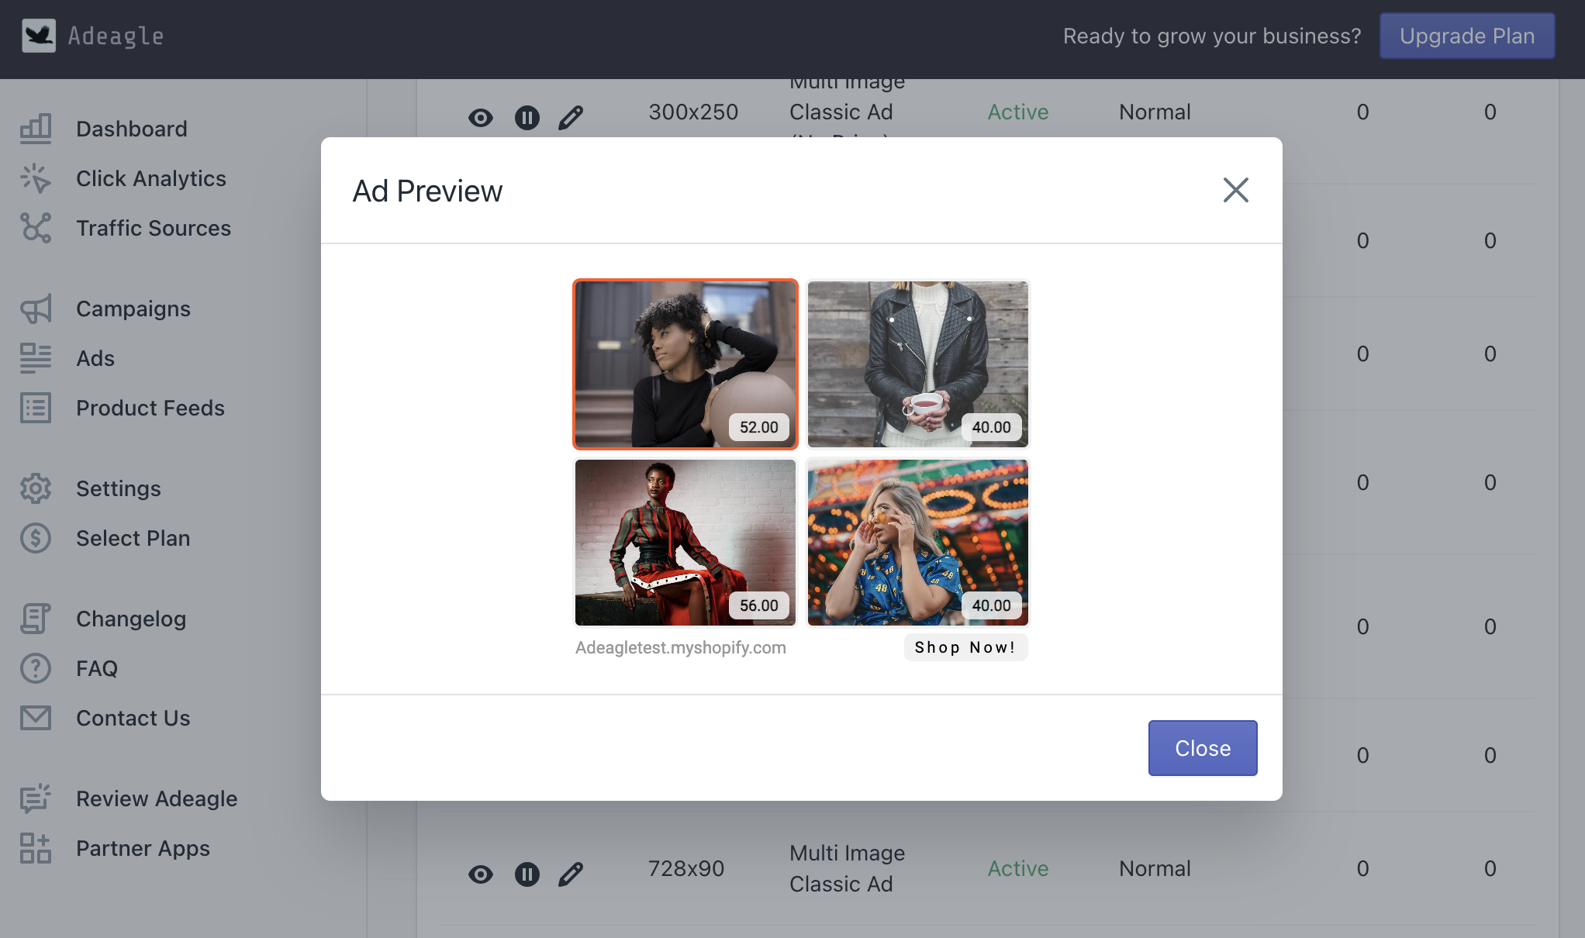This screenshot has width=1585, height=938.
Task: Navigate to Campaigns
Action: tap(133, 309)
